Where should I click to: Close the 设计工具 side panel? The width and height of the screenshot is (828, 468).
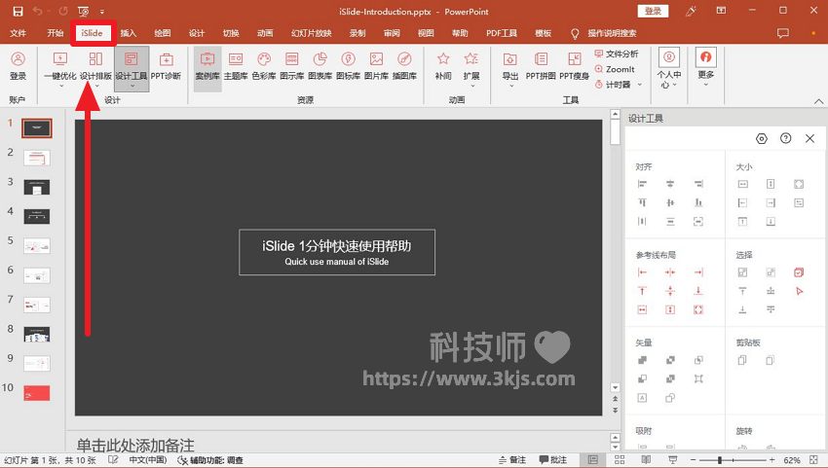pos(810,138)
